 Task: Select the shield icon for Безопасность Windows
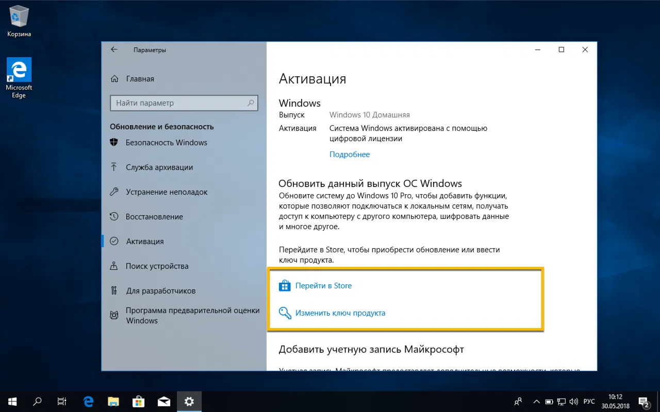114,142
